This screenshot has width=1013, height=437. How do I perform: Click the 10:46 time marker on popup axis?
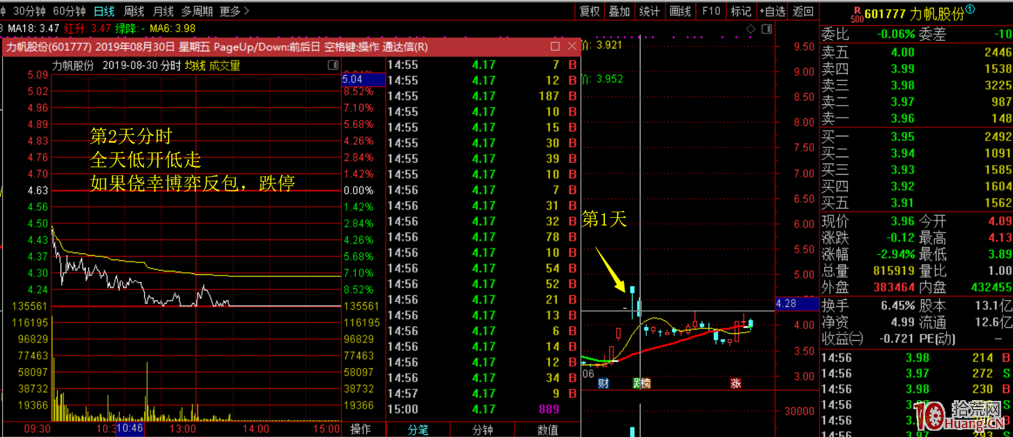point(129,429)
